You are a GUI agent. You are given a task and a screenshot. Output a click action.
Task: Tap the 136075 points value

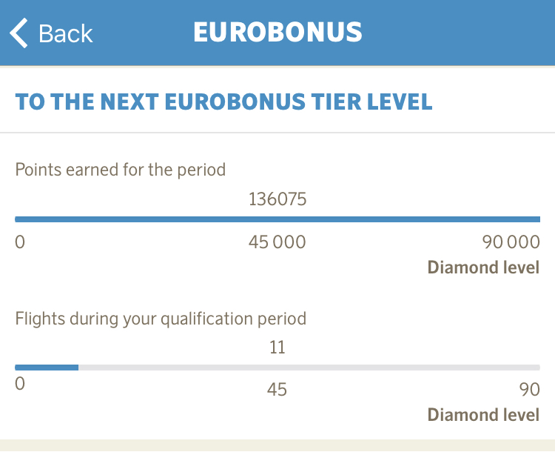pos(277,199)
